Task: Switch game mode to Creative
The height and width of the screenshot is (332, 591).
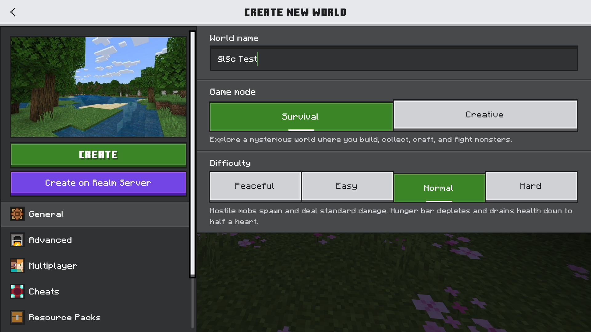Action: pos(485,114)
